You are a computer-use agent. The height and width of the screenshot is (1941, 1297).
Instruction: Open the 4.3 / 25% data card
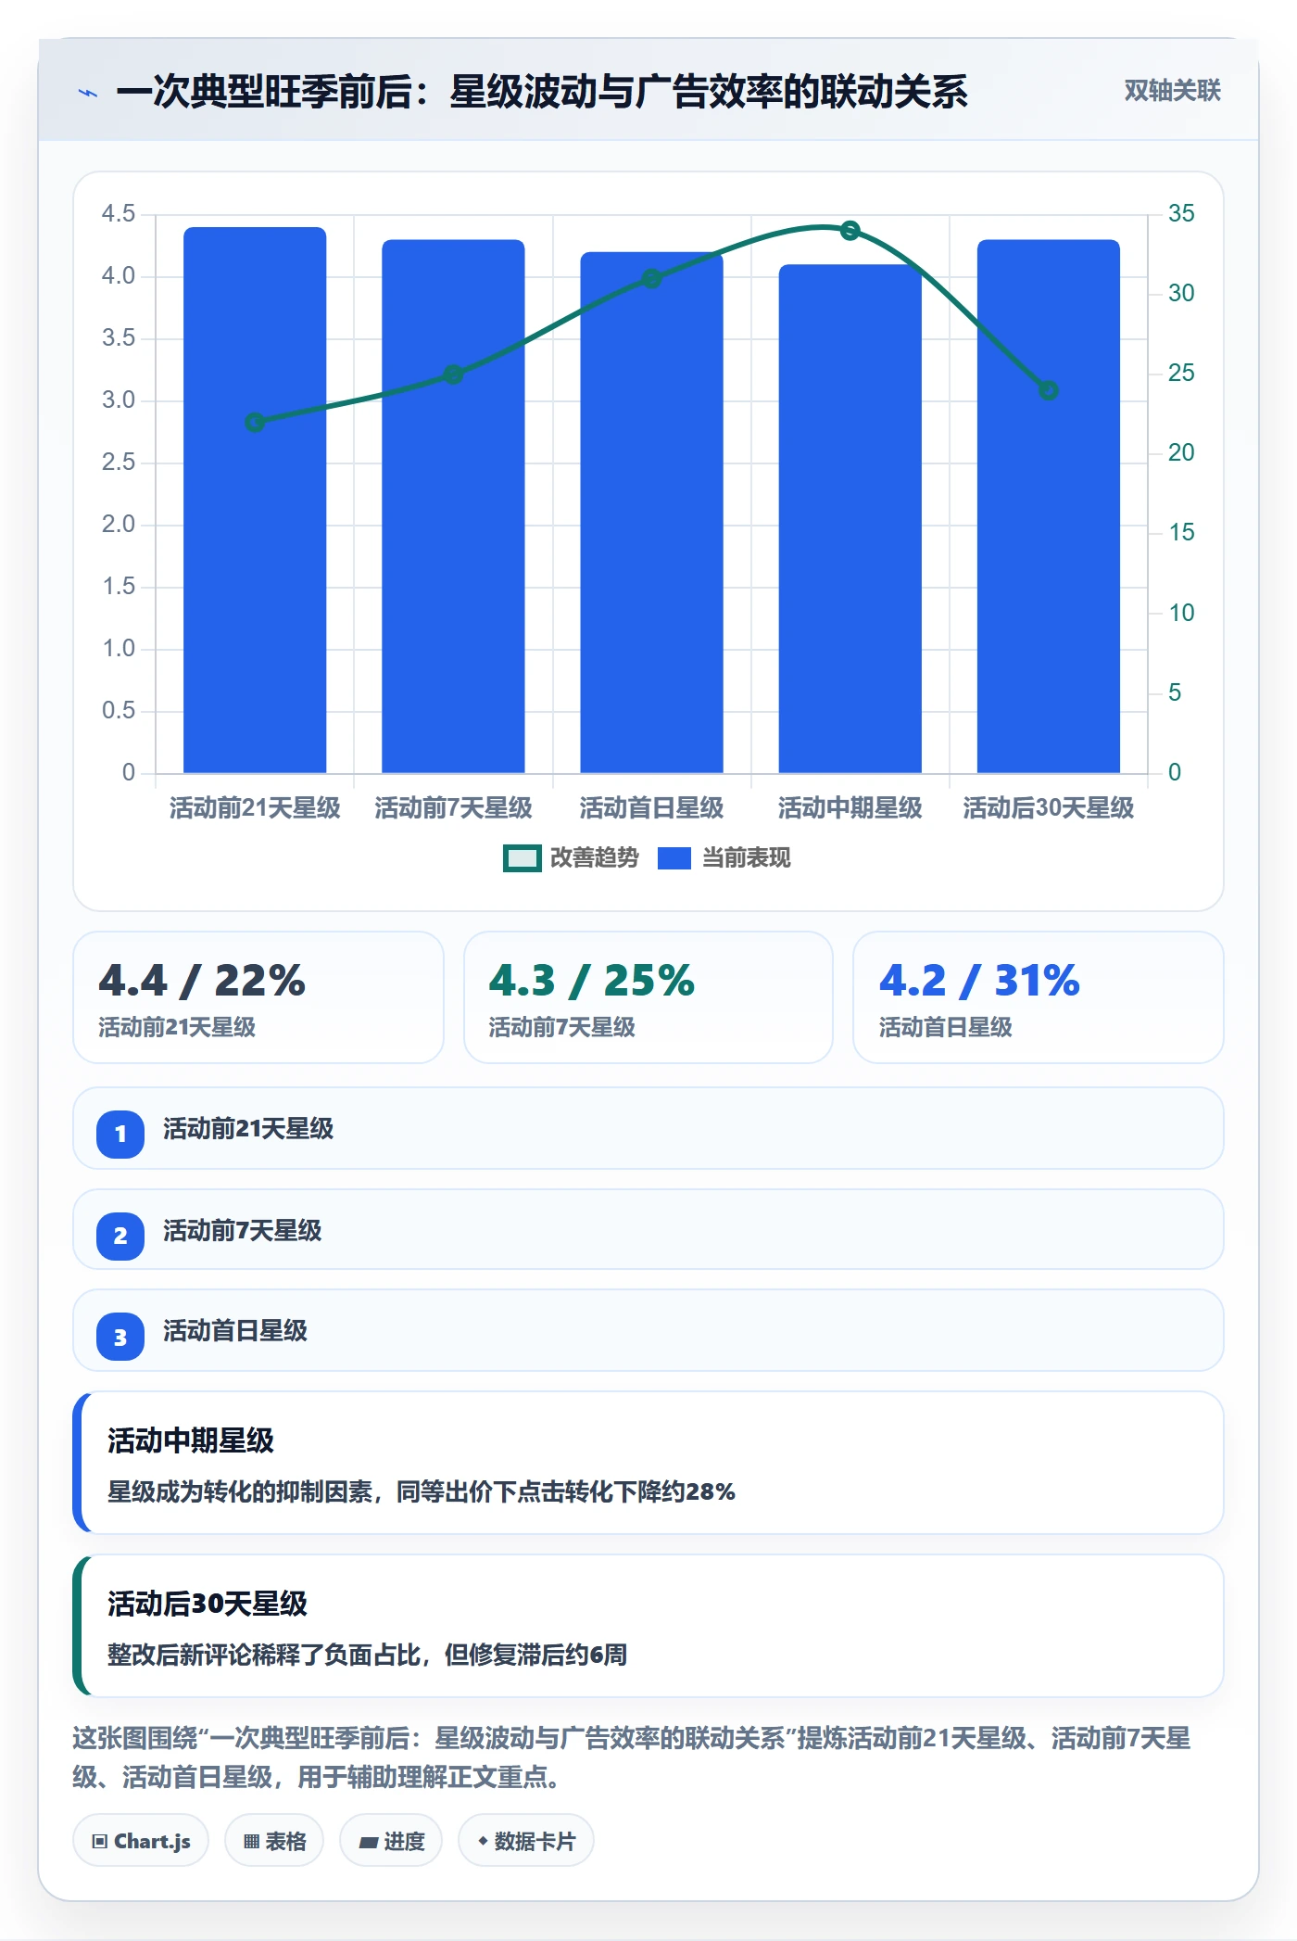click(x=648, y=997)
